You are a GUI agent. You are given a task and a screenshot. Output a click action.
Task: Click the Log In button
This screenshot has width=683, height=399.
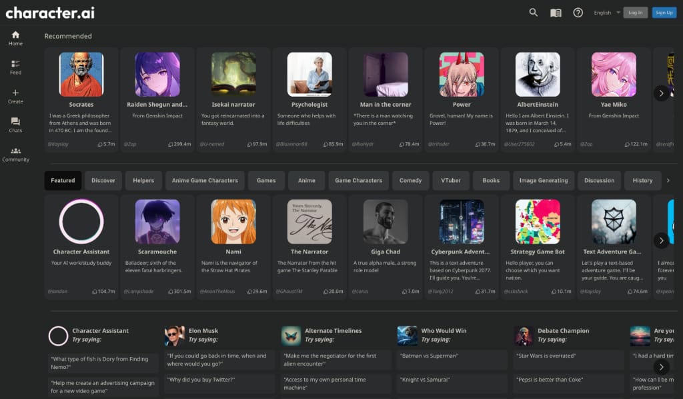point(635,13)
